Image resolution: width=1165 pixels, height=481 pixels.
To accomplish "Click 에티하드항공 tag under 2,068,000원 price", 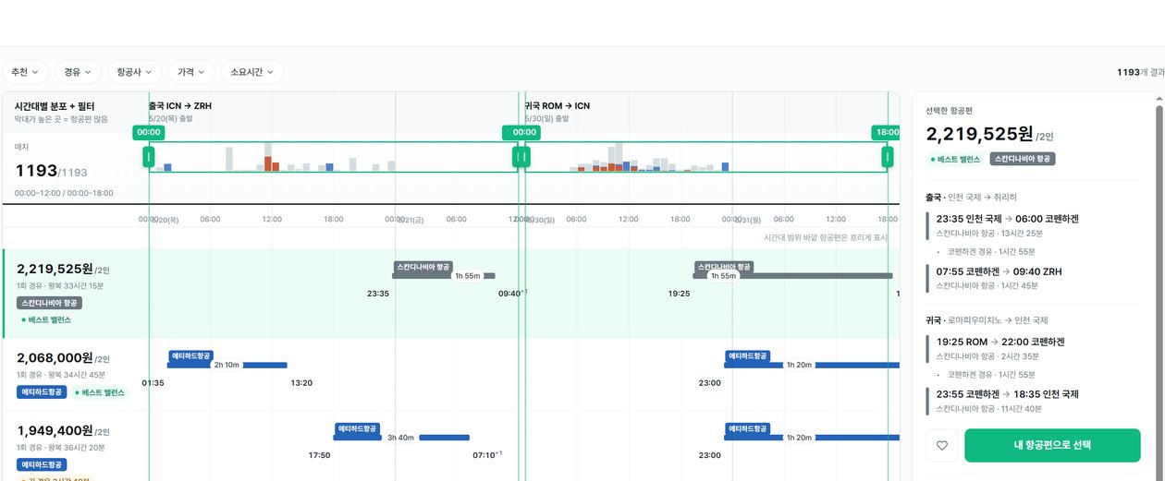I will (43, 392).
